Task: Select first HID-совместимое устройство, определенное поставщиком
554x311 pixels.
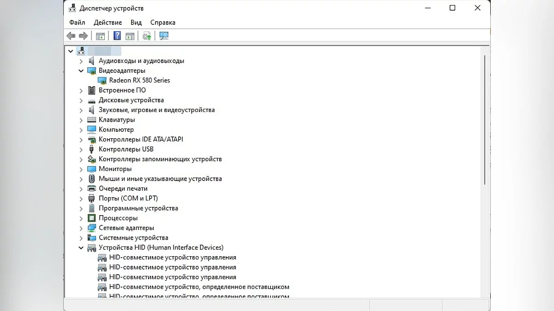Action: pos(199,287)
